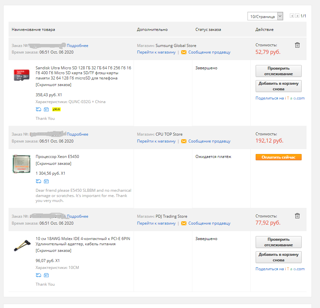
Task: Click envelope icon for Sumsung Global Store
Action: (x=184, y=52)
